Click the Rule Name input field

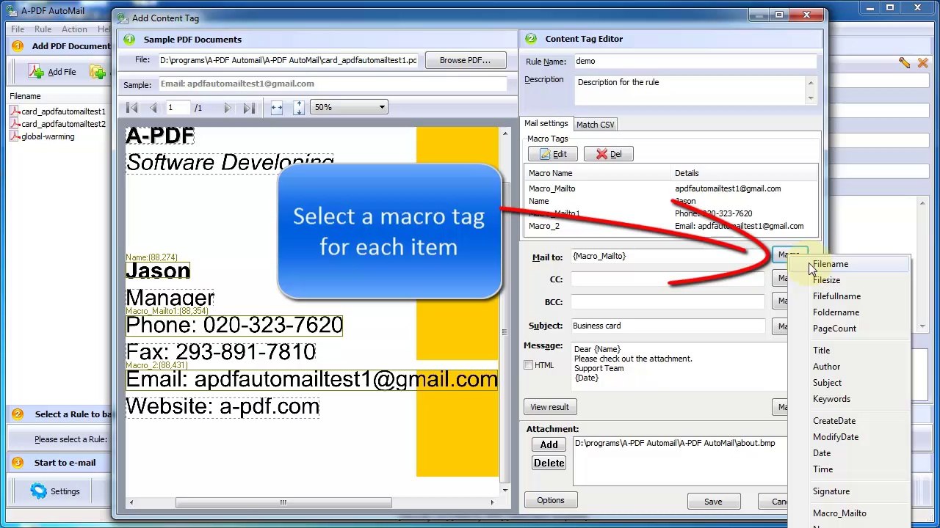(695, 61)
